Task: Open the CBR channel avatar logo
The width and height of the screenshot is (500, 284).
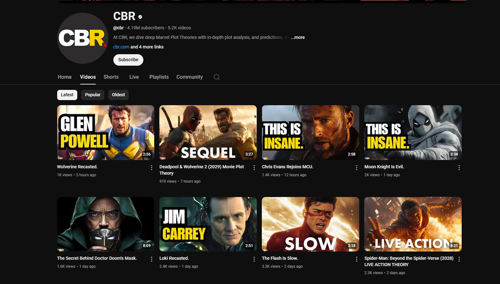Action: click(x=83, y=38)
